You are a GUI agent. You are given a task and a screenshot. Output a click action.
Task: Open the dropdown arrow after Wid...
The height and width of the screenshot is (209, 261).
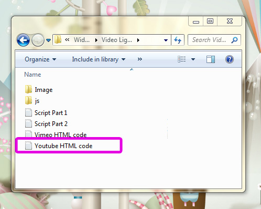pyautogui.click(x=96, y=40)
